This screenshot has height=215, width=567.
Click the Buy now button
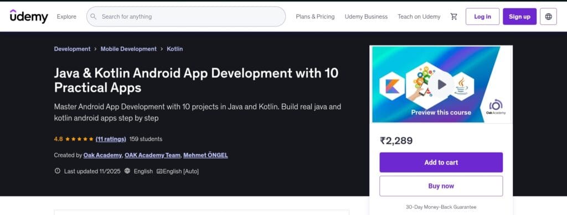[441, 186]
